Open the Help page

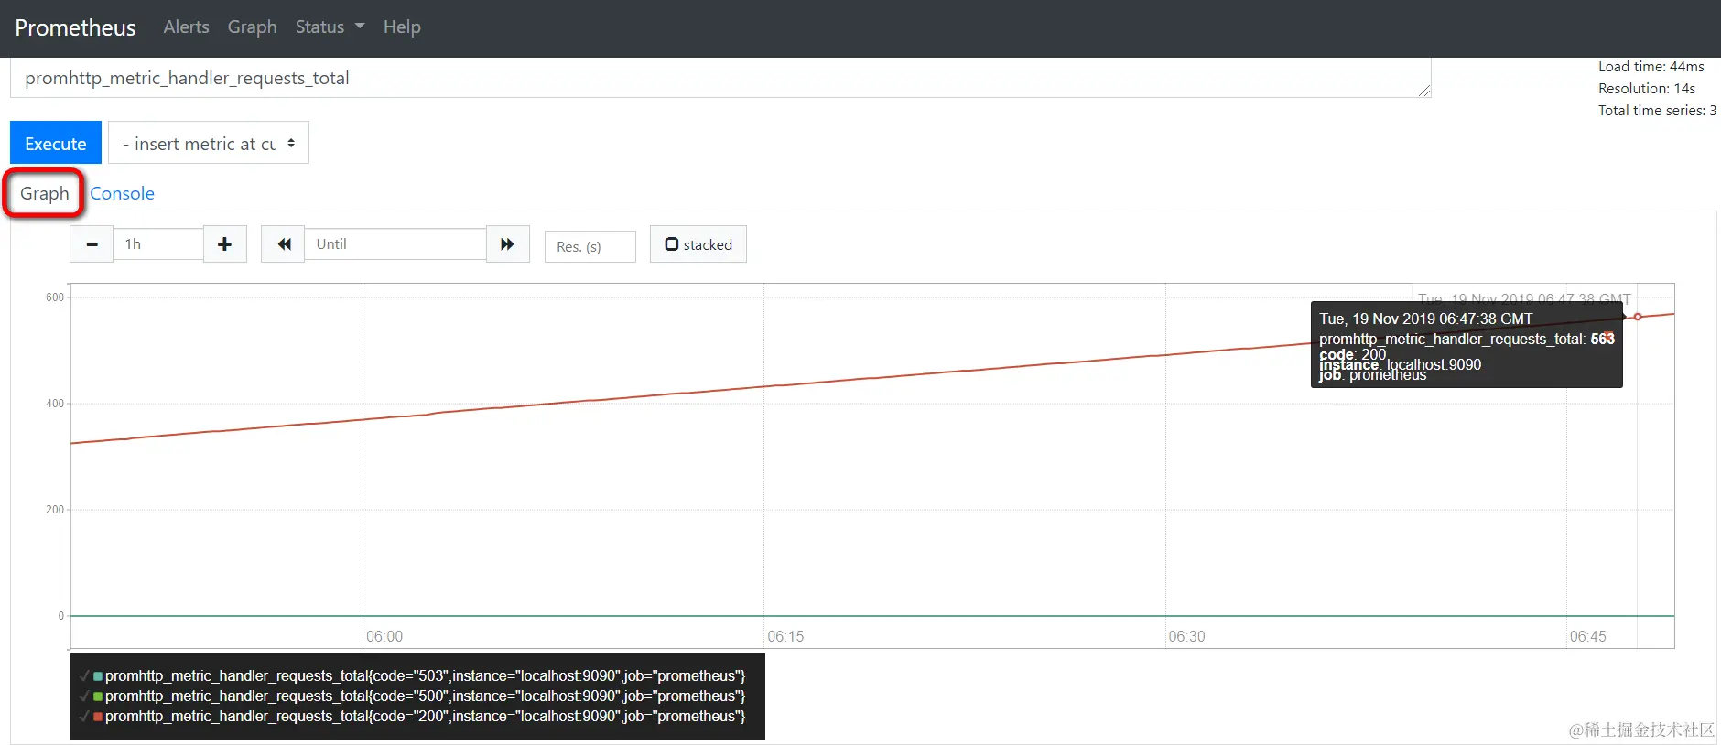point(402,27)
